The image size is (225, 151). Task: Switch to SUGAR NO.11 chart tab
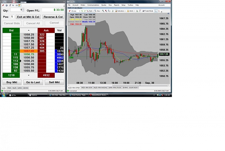tap(130, 88)
